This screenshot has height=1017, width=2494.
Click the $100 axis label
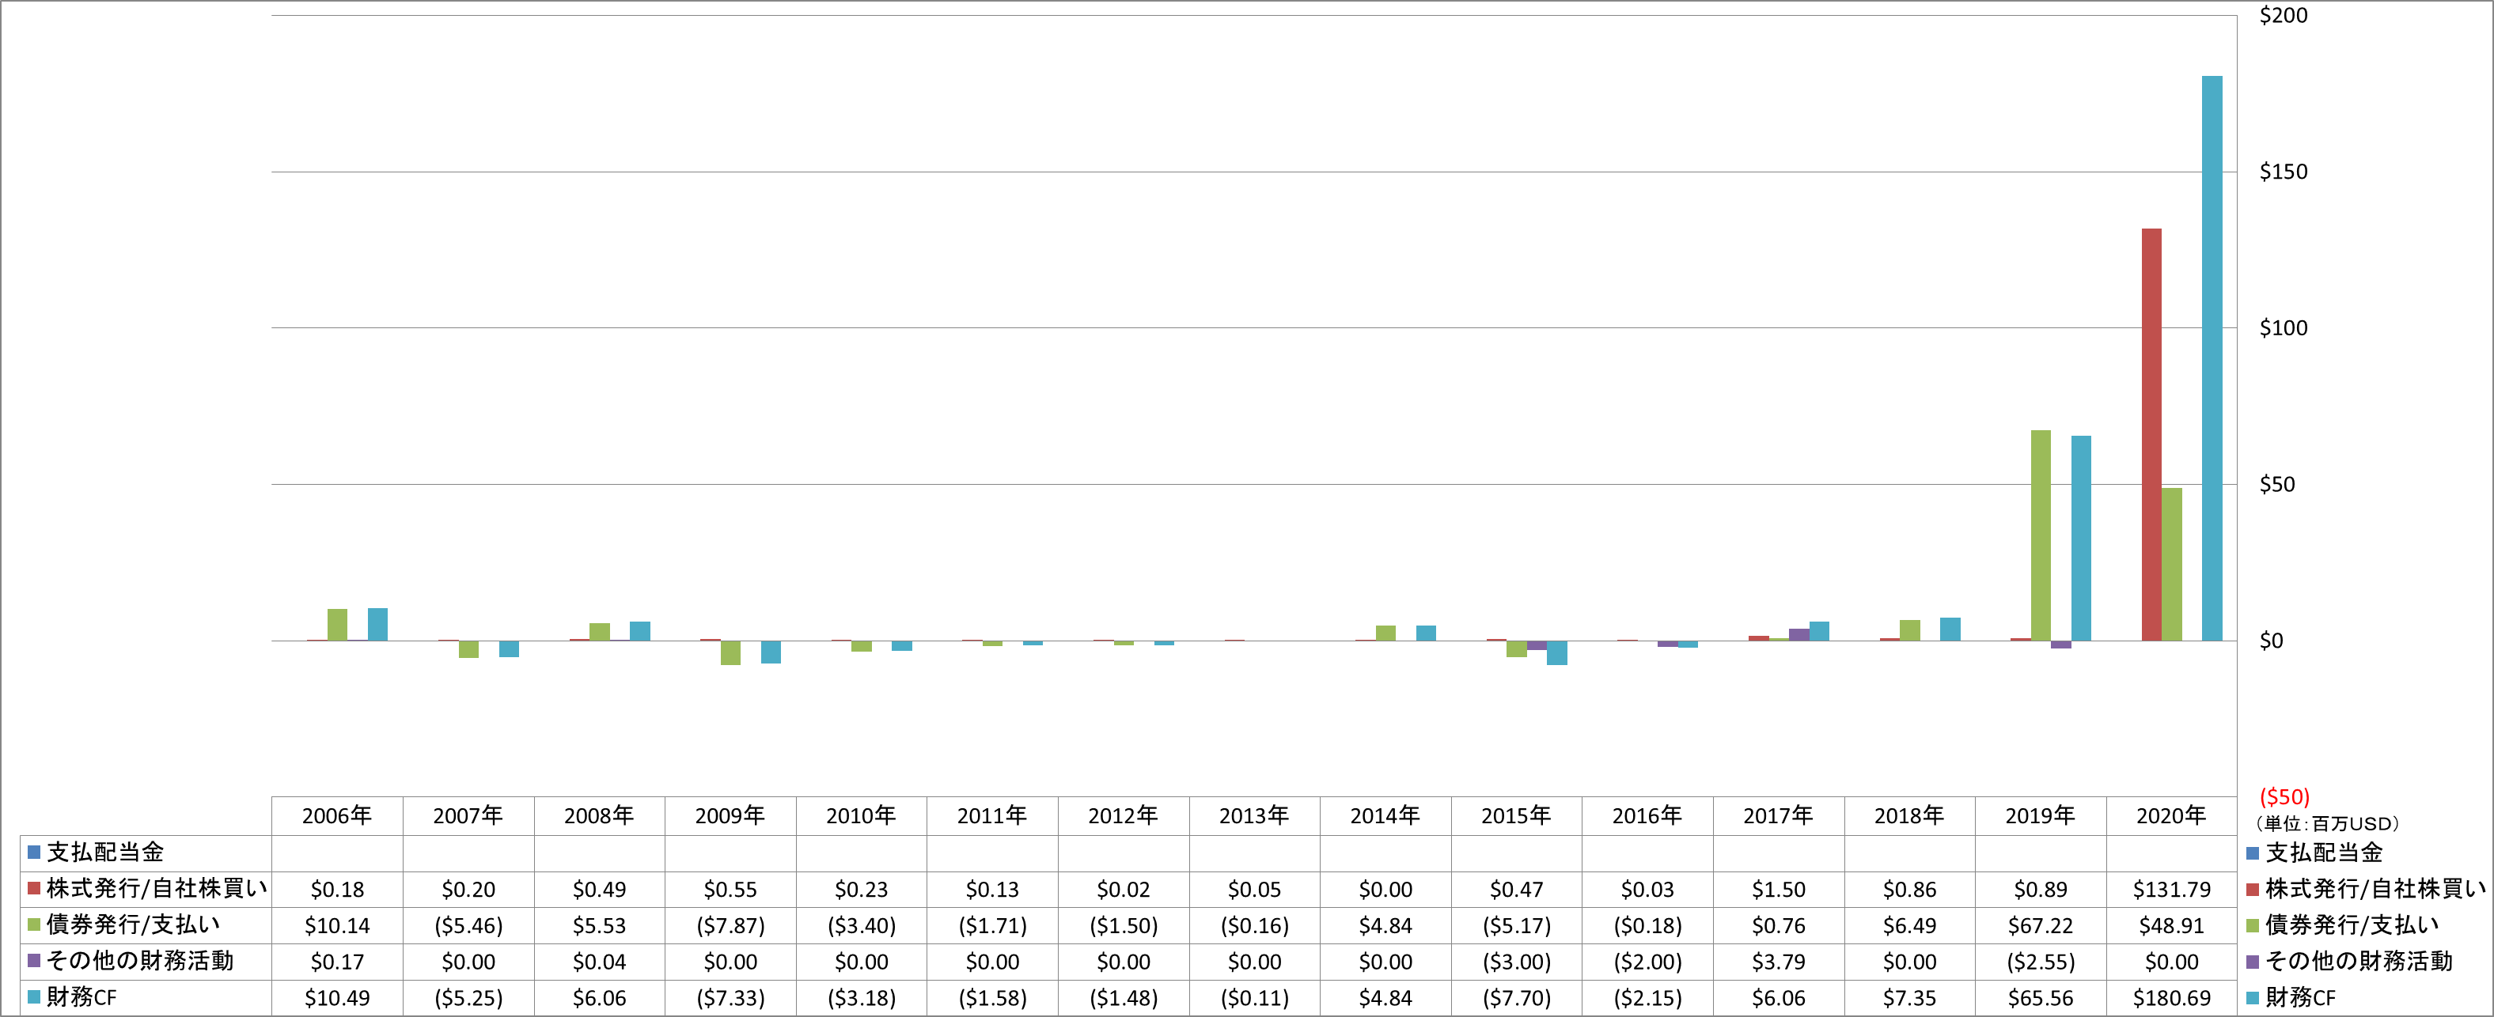tap(2283, 328)
